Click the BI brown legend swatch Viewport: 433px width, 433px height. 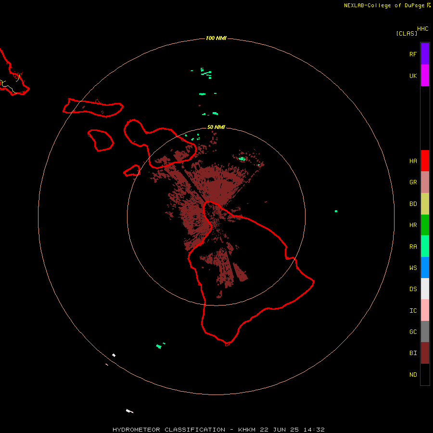click(425, 353)
